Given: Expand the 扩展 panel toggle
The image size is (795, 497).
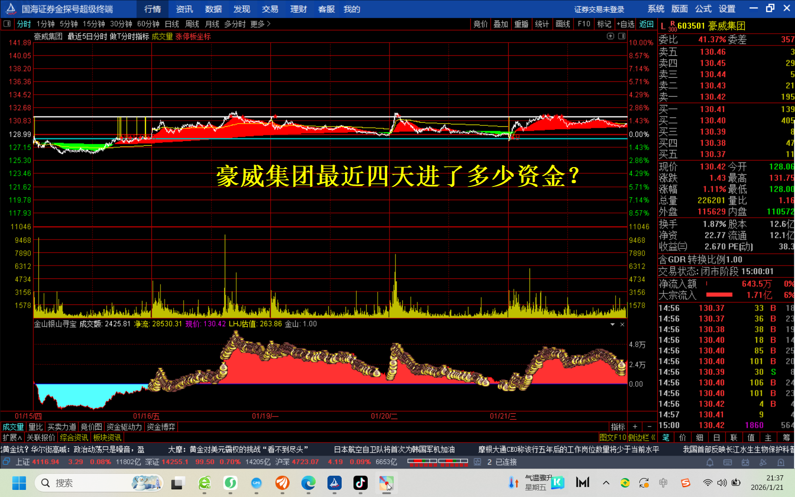Looking at the screenshot, I should coord(12,437).
